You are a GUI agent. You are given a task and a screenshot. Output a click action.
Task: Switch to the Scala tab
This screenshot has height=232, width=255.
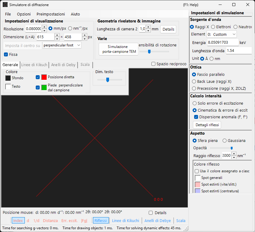coord(85,65)
